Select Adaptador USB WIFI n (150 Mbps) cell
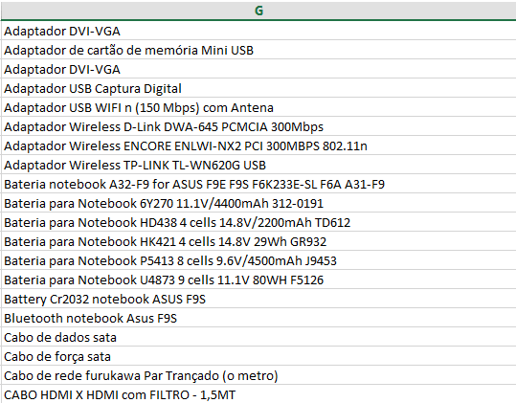 point(258,107)
